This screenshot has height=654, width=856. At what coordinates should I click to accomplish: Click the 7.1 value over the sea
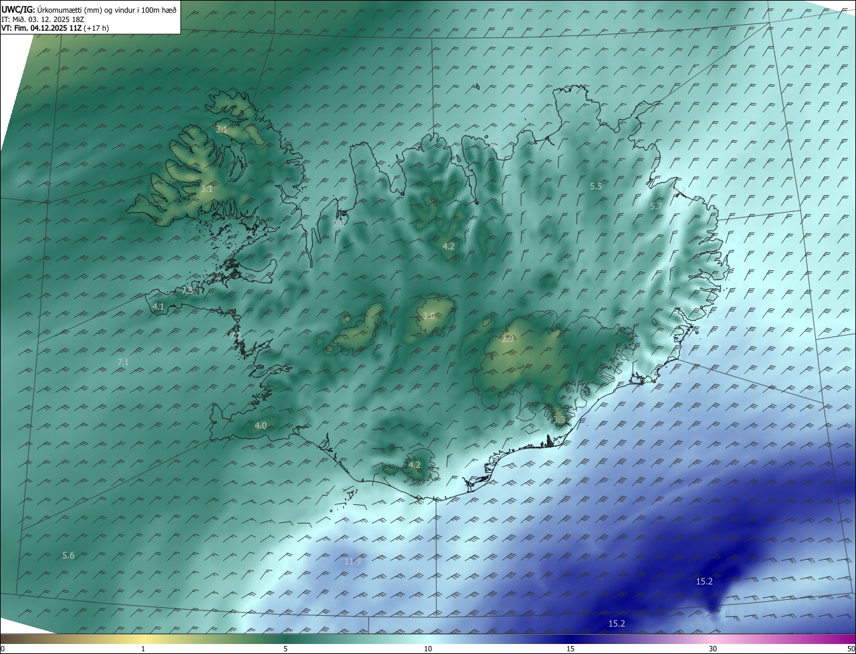coord(123,362)
